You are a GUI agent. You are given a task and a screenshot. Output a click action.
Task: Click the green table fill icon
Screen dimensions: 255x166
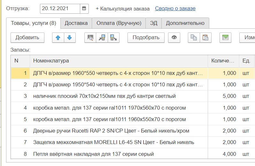[x=226, y=38]
